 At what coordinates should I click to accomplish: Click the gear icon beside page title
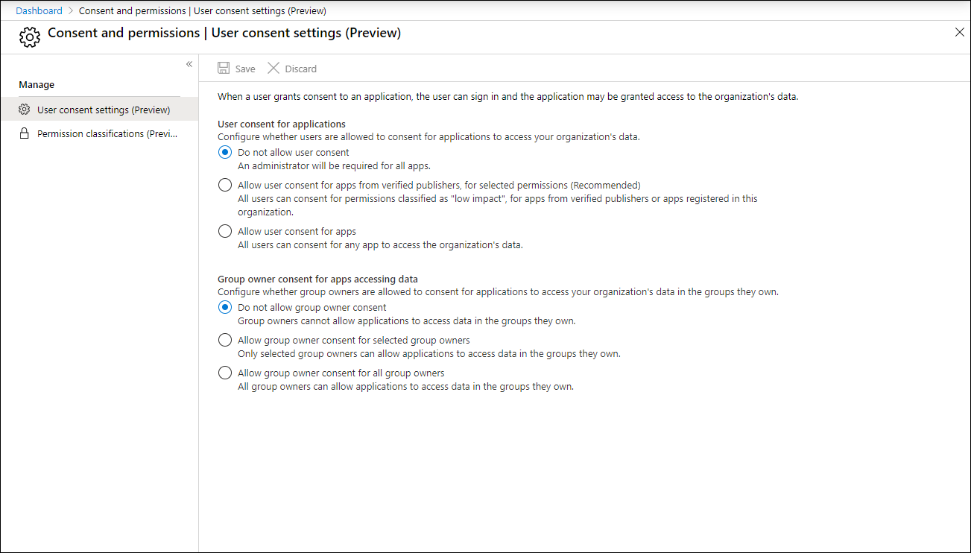click(30, 37)
